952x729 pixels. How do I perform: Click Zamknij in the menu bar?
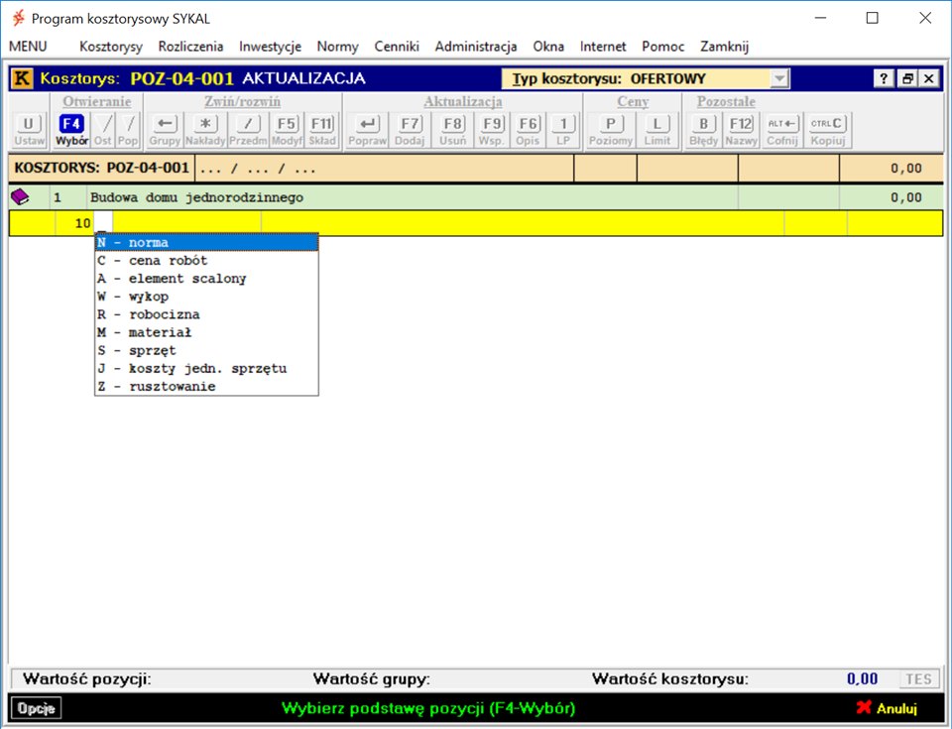point(724,47)
